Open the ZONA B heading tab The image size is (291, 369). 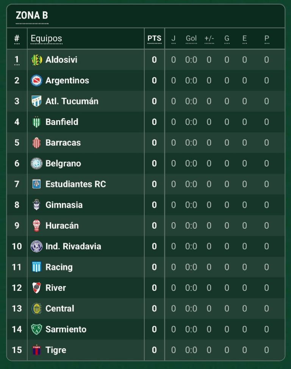click(x=32, y=16)
